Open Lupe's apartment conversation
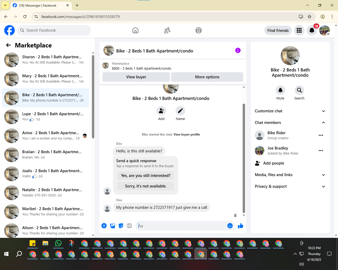 [45, 117]
